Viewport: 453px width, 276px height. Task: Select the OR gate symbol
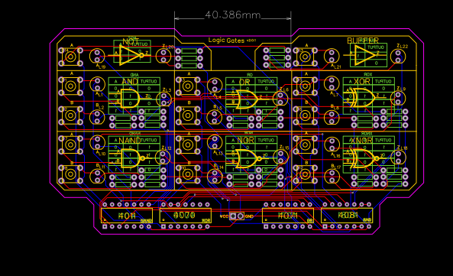[x=247, y=99]
